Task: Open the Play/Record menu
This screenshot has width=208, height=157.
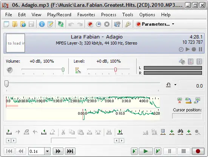Action: pyautogui.click(x=59, y=15)
